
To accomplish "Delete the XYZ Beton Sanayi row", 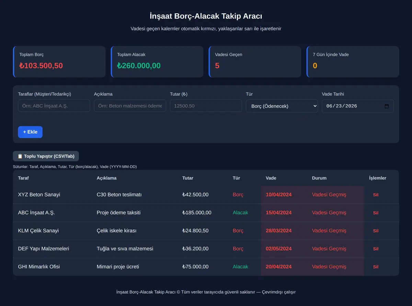I will 376,195.
